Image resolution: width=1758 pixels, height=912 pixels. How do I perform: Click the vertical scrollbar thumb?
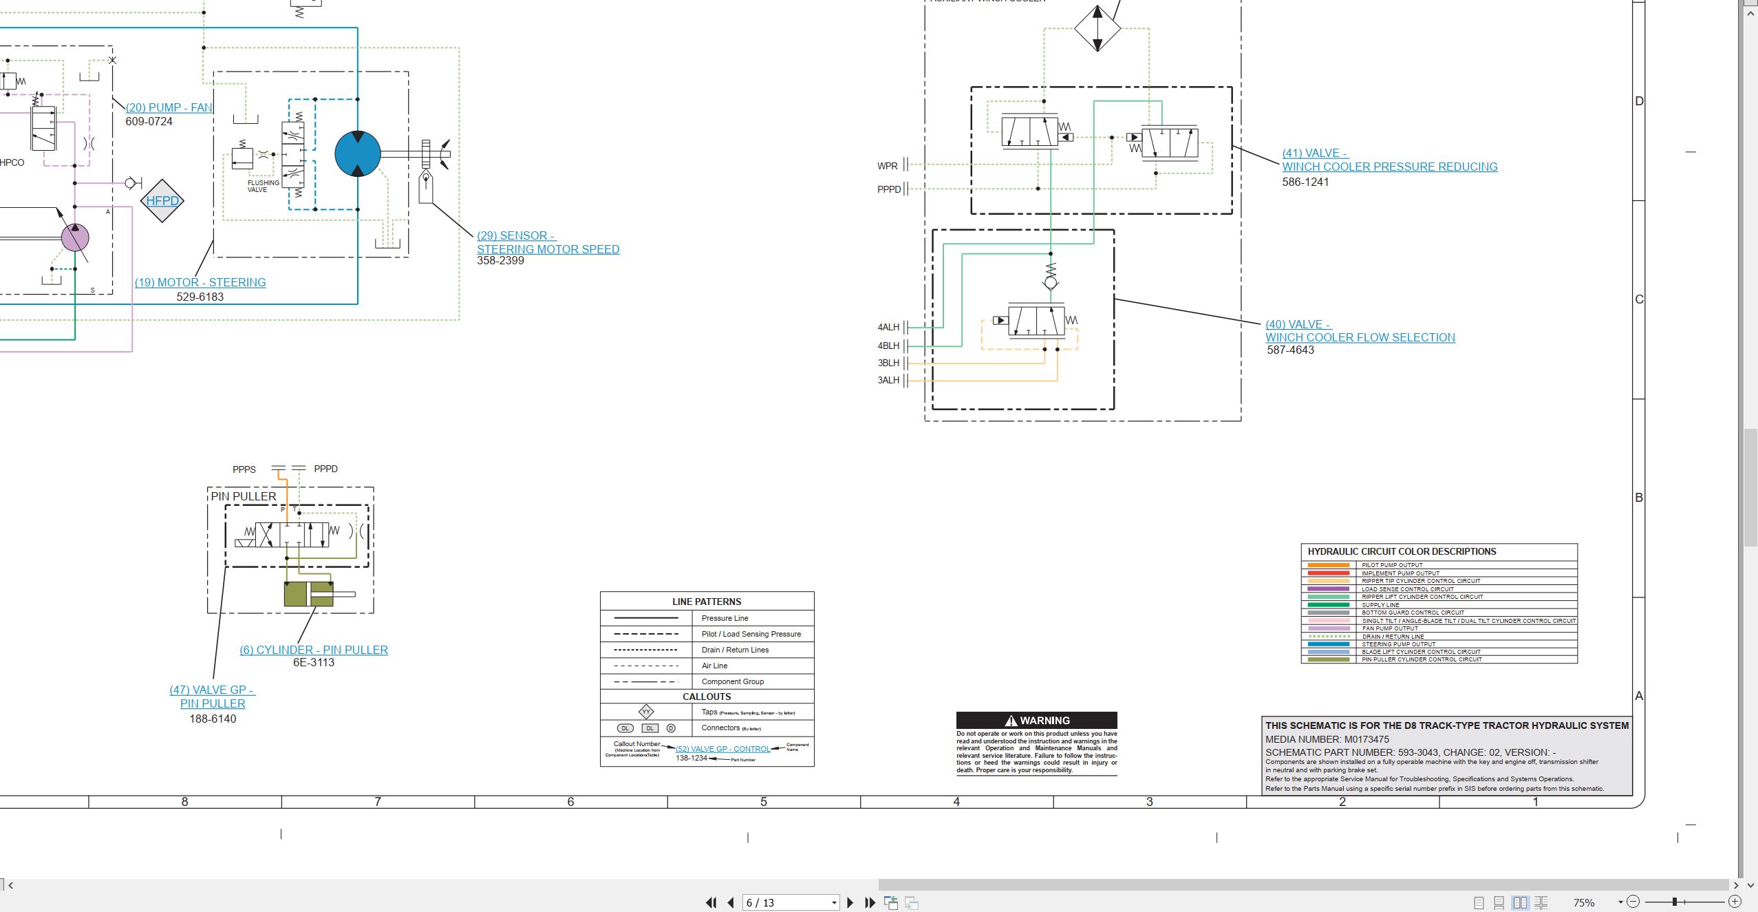(1750, 487)
